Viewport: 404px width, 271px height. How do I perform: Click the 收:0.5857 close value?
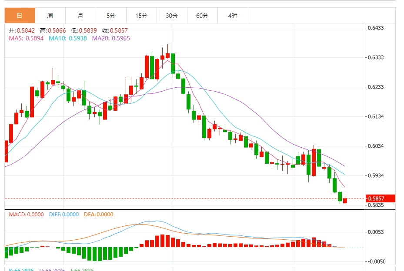(x=115, y=30)
